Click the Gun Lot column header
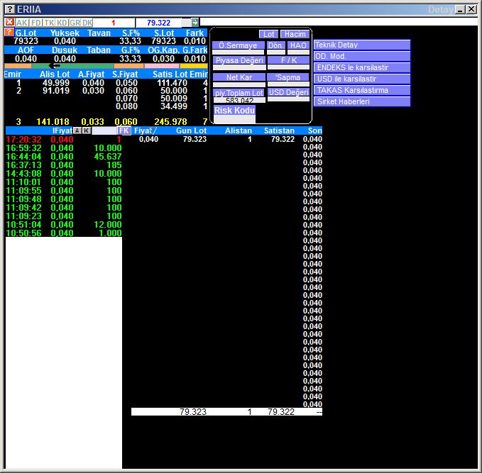This screenshot has width=482, height=473. point(191,130)
